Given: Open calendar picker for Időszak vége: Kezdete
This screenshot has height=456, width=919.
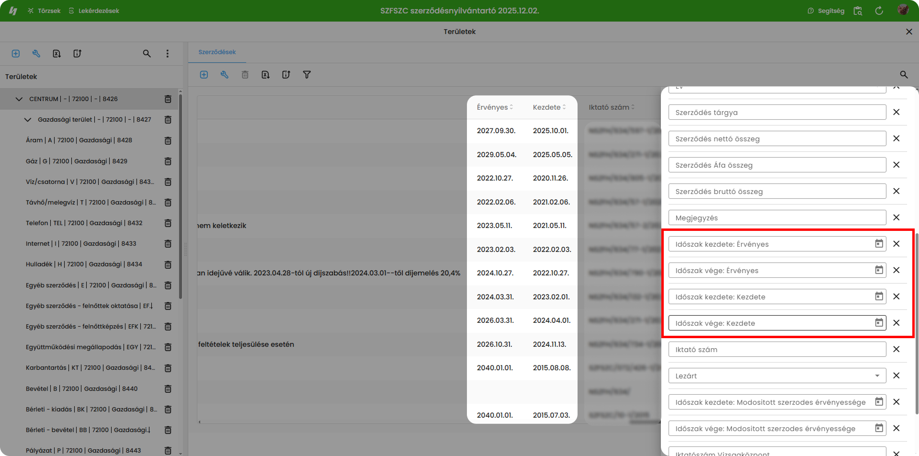Looking at the screenshot, I should pos(879,323).
